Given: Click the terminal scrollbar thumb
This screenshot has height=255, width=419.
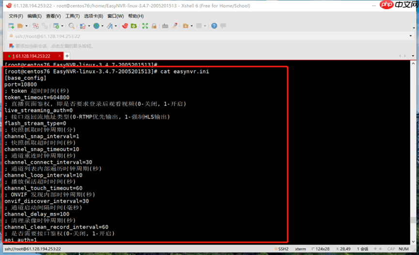Looking at the screenshot, I should 413,220.
